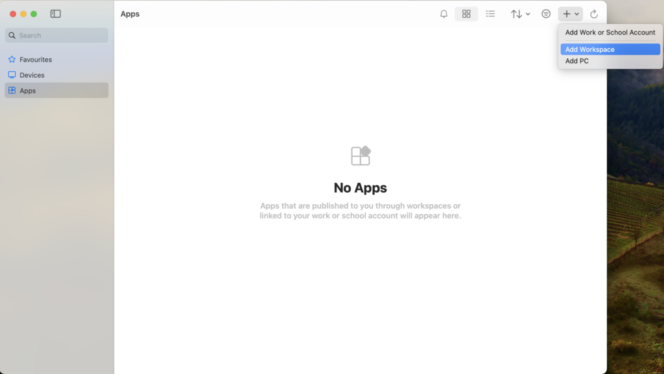The width and height of the screenshot is (664, 374).
Task: Open the sort order dropdown
Action: coord(520,14)
